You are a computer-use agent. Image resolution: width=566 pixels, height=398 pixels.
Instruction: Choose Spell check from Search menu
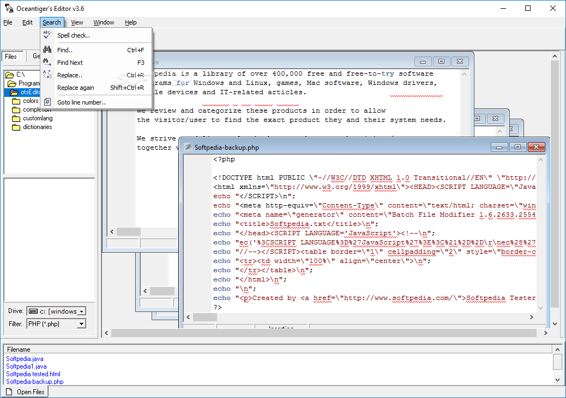pyautogui.click(x=96, y=35)
